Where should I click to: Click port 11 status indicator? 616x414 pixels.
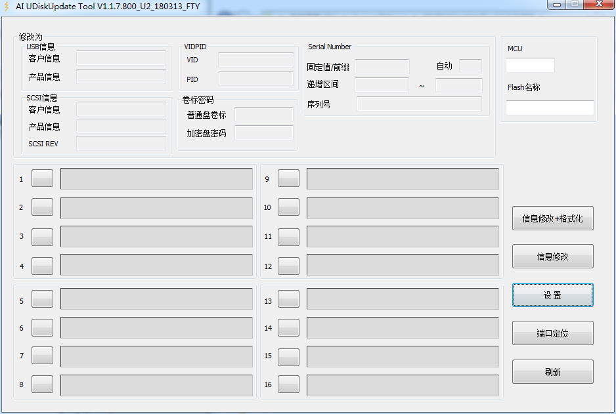pyautogui.click(x=288, y=237)
